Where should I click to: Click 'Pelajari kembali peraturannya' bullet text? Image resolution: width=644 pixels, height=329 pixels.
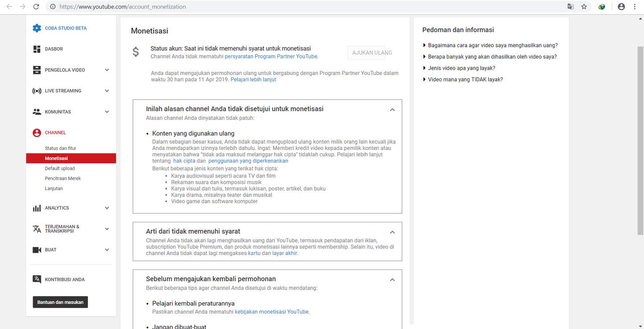pyautogui.click(x=193, y=303)
